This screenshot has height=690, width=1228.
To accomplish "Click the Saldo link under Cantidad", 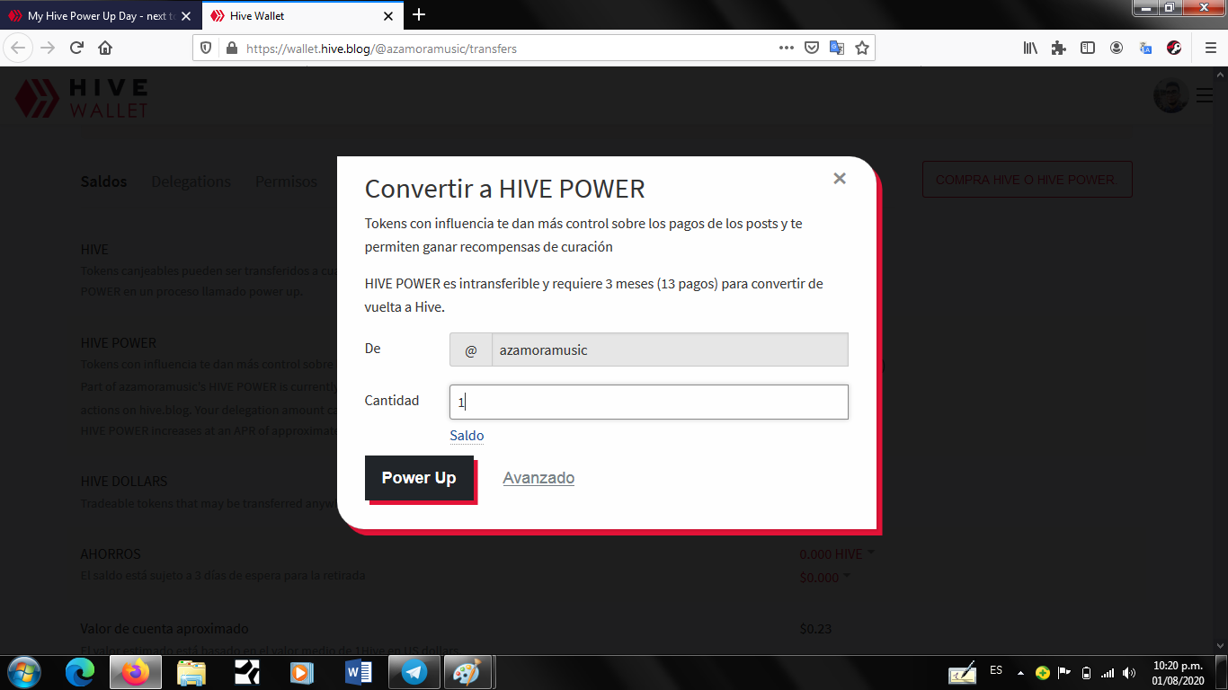I will click(467, 436).
